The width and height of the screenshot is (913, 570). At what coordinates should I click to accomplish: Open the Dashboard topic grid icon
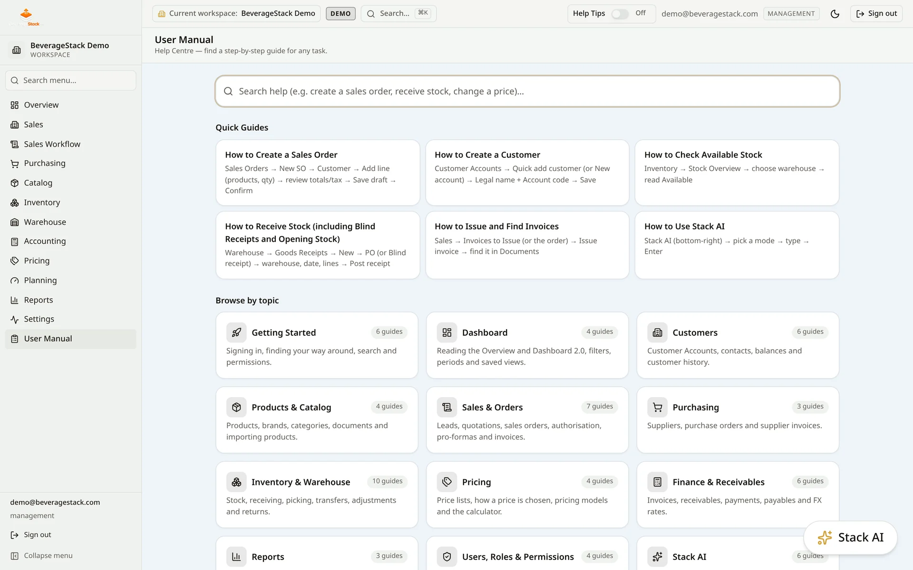447,332
